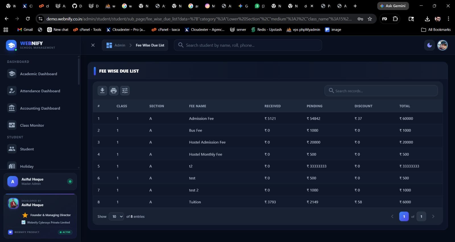Click the print table icon
Screen dimensions: 455x242
point(113,91)
